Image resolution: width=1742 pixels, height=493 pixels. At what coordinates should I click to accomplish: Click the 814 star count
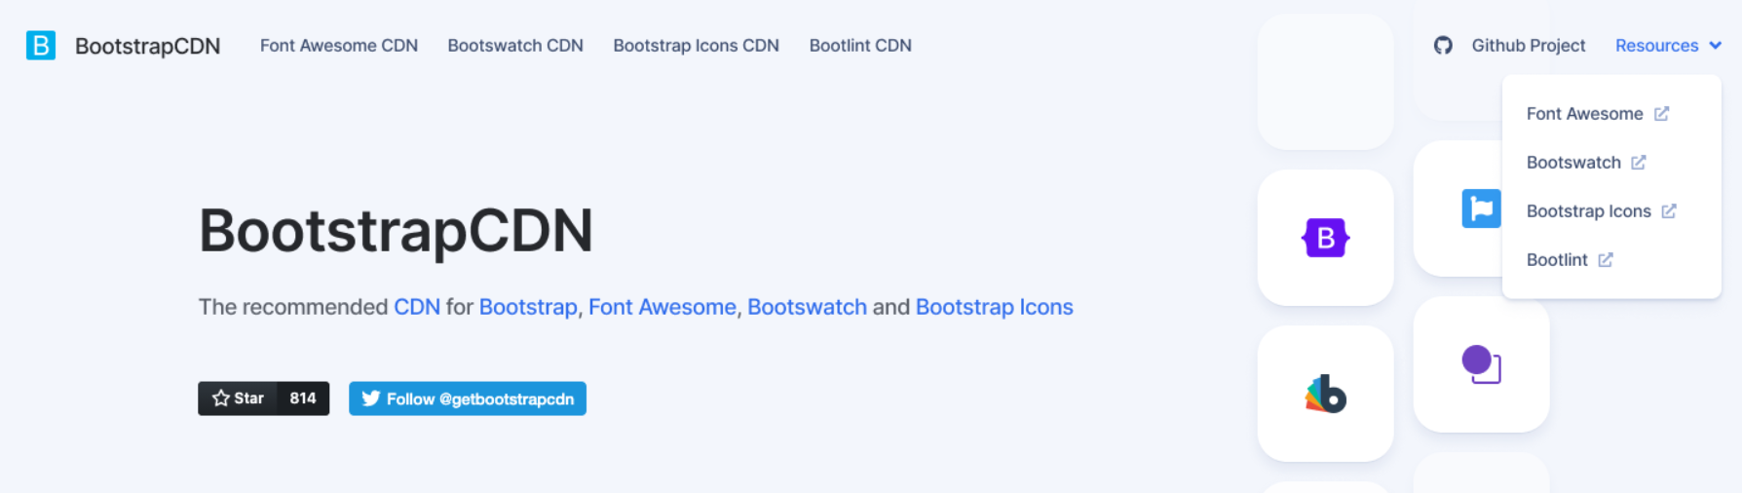coord(303,398)
